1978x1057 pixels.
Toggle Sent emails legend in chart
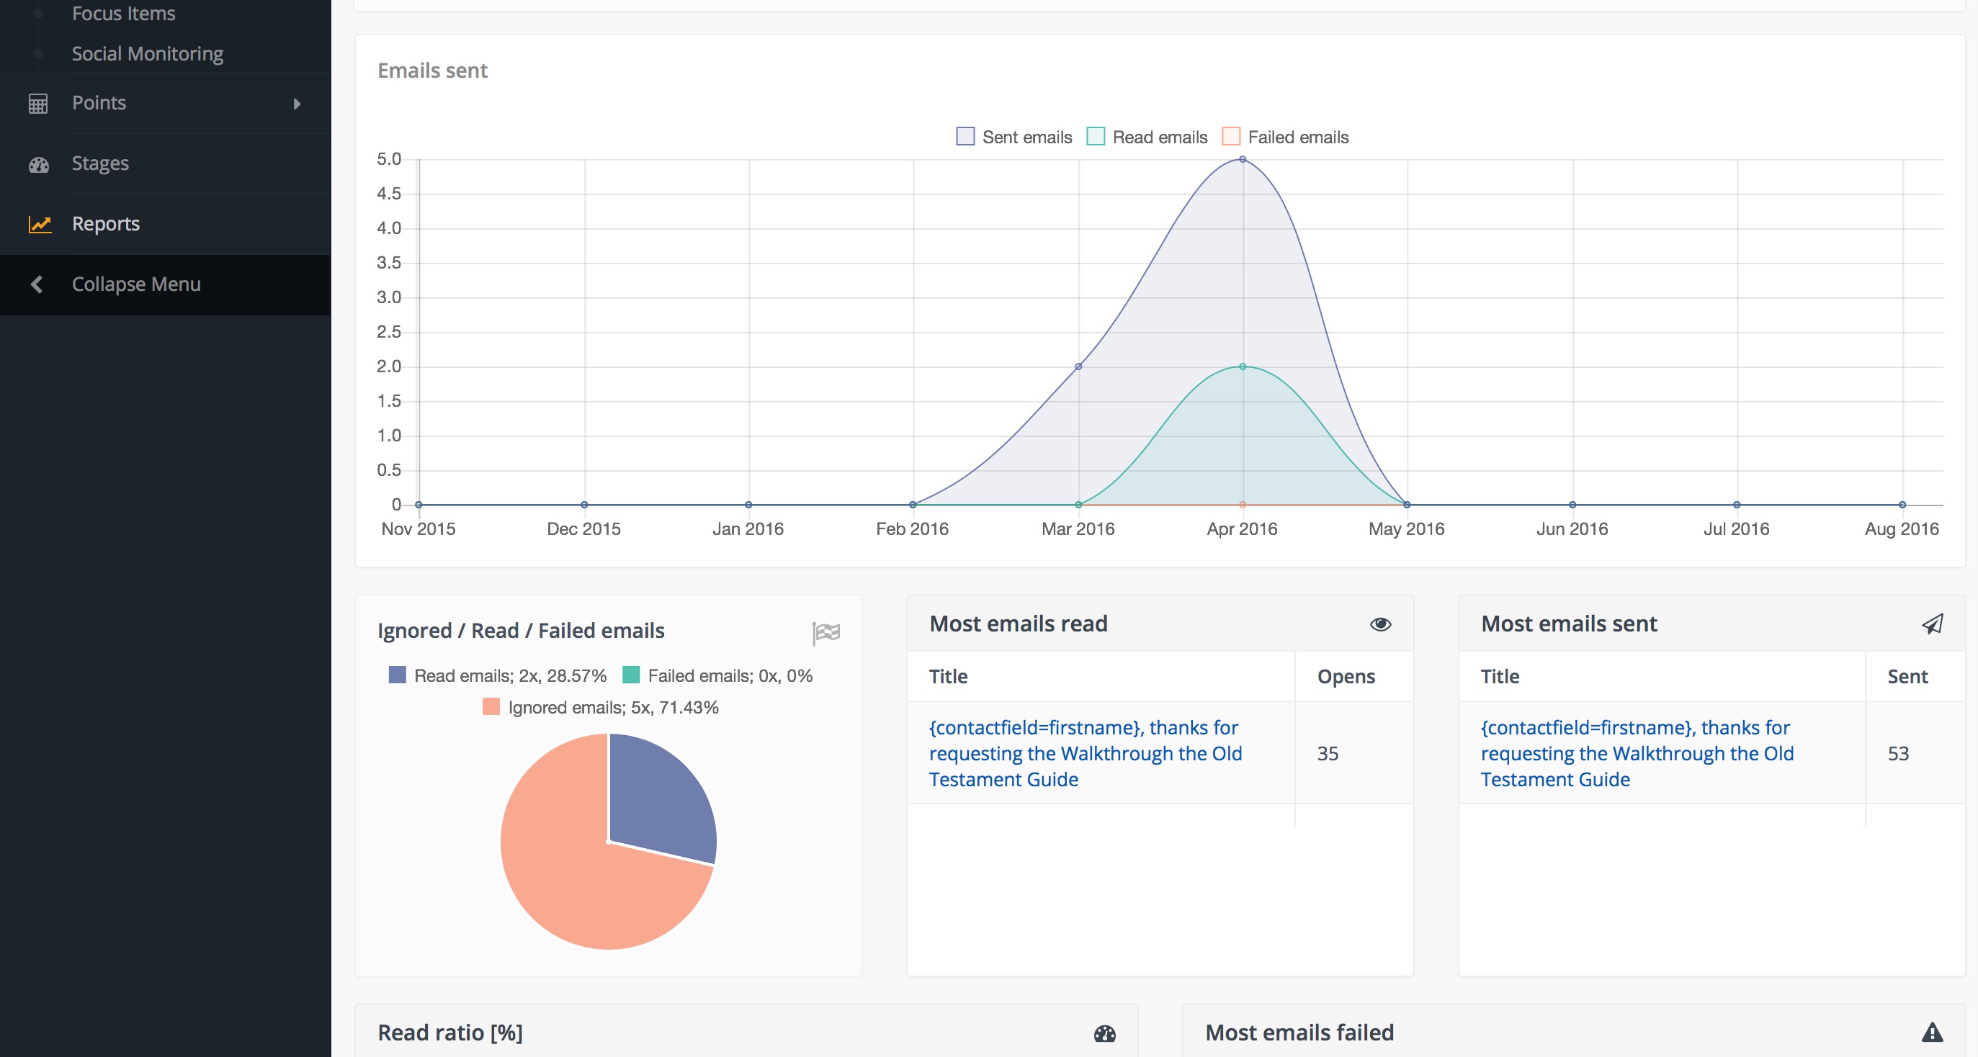tap(1013, 137)
